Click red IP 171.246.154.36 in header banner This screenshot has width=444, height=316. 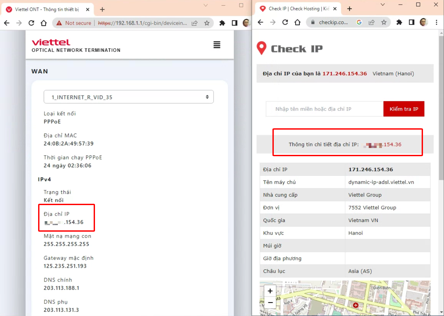344,74
